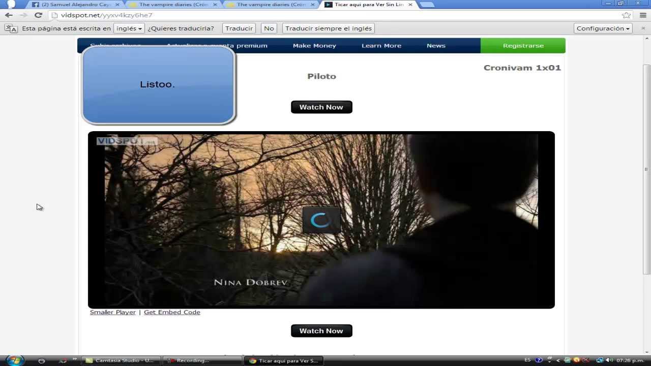Viewport: 651px width, 366px height.
Task: Open News menu item
Action: pyautogui.click(x=436, y=46)
